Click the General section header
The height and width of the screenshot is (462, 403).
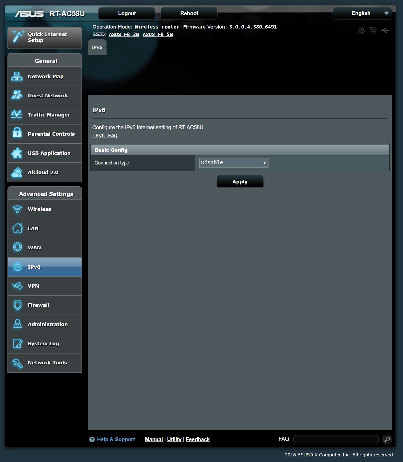(x=45, y=61)
